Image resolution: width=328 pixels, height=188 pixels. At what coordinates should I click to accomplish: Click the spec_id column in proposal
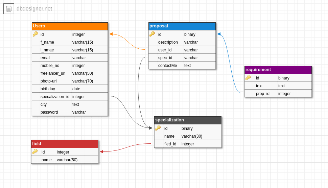[x=182, y=57]
